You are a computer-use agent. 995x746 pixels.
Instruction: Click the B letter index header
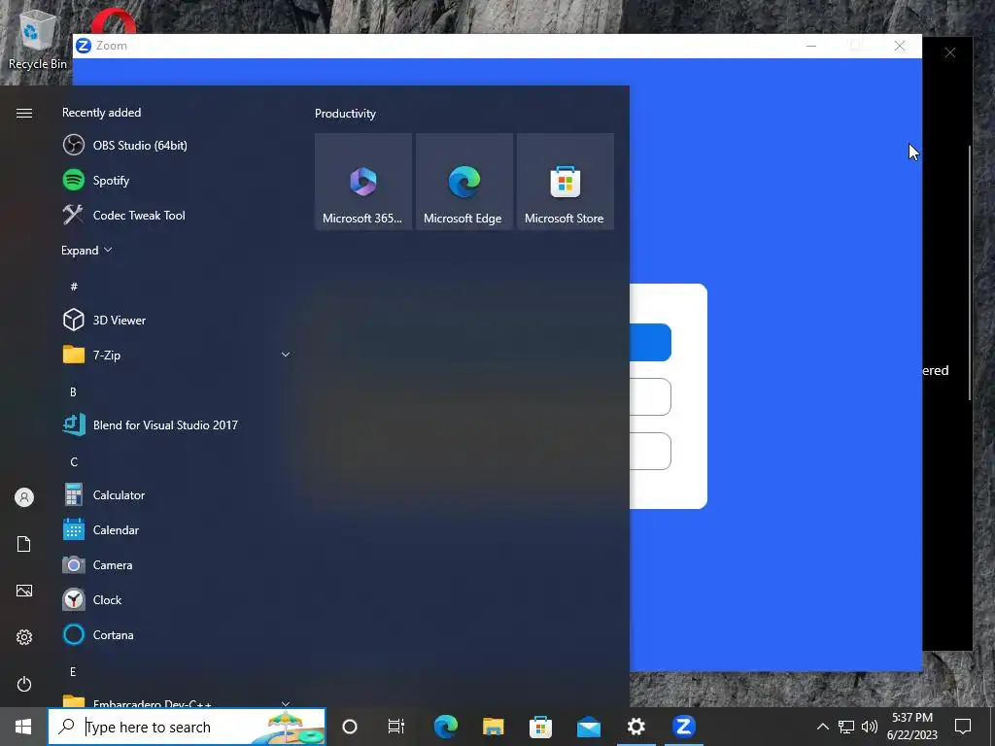(73, 392)
